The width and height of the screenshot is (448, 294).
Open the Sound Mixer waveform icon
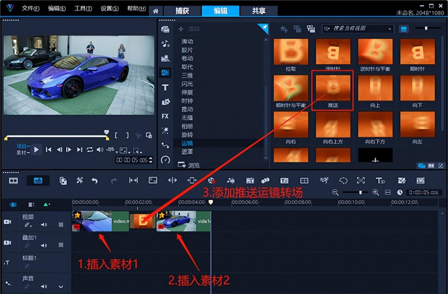231,181
